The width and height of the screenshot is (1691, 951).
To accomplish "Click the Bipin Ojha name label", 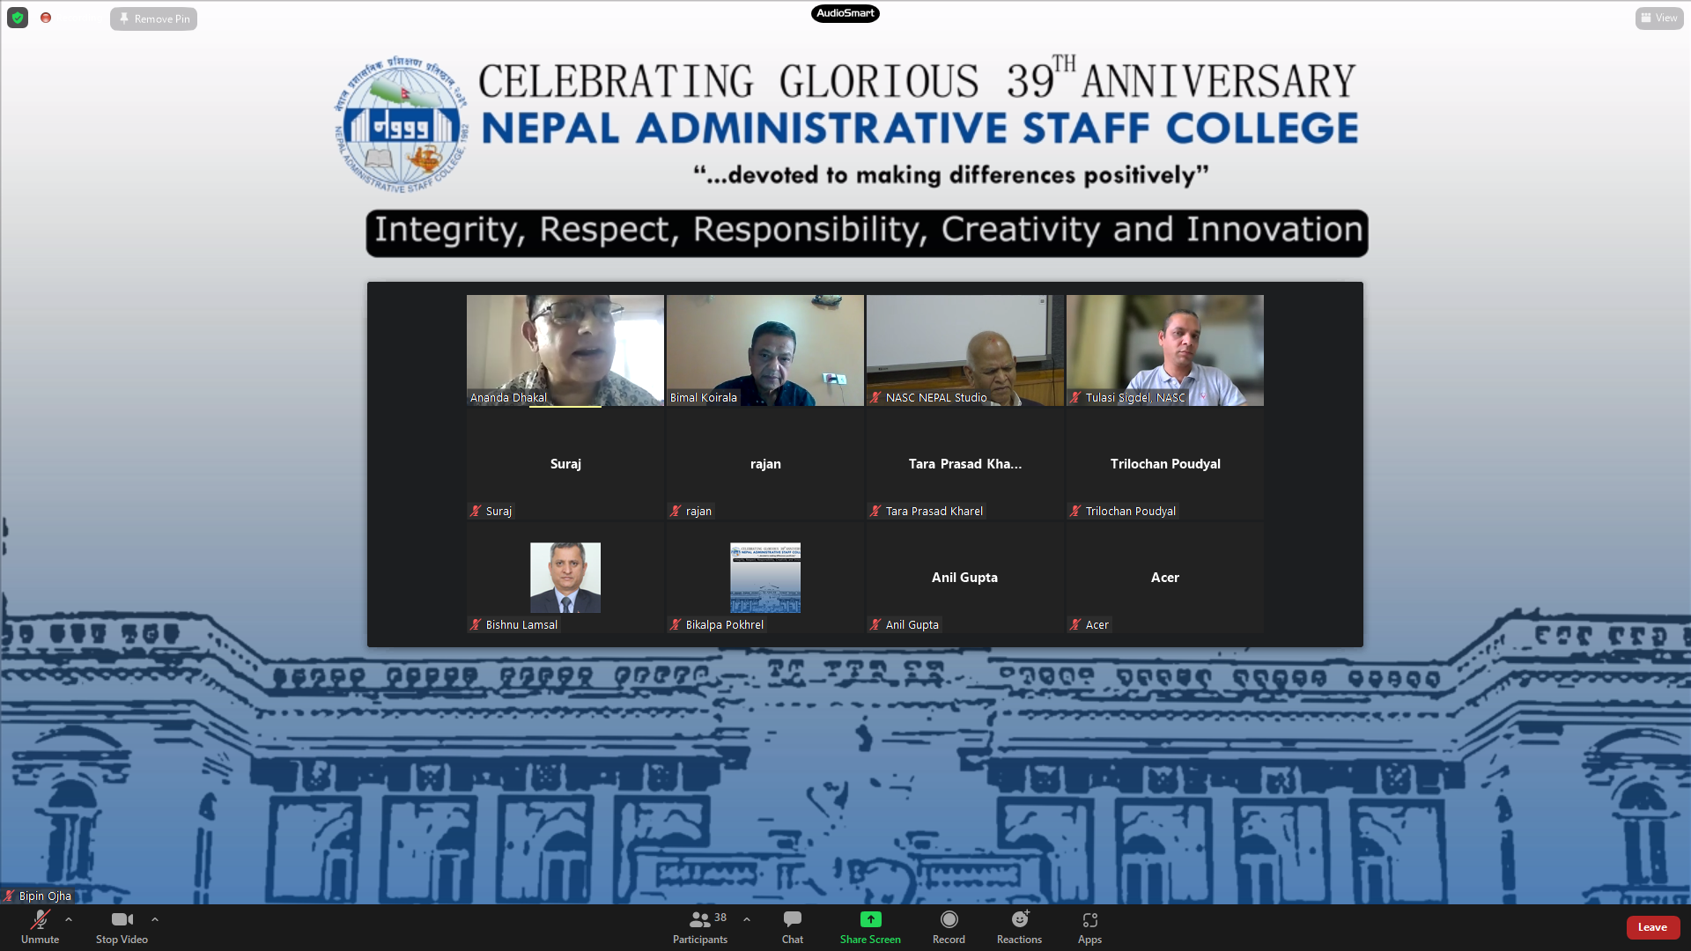I will click(45, 896).
